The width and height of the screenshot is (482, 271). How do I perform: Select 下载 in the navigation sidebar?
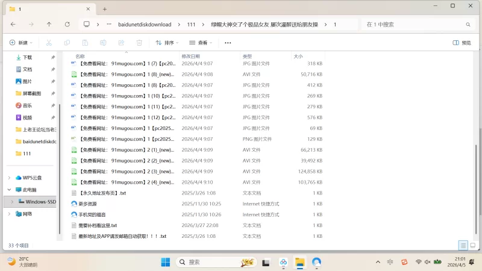[x=27, y=57]
